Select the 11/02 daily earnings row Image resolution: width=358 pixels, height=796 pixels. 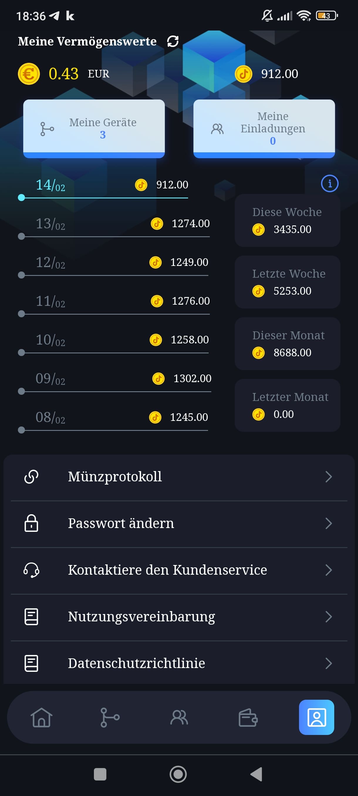coord(114,302)
